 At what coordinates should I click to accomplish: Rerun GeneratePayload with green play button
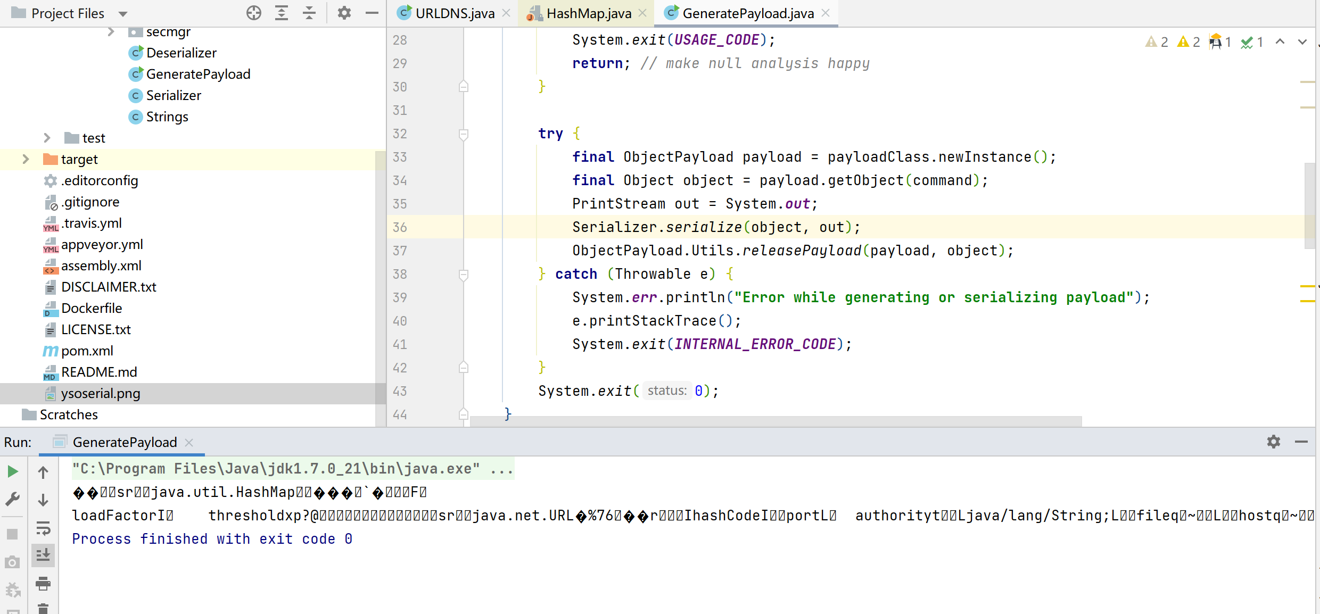[x=13, y=471]
